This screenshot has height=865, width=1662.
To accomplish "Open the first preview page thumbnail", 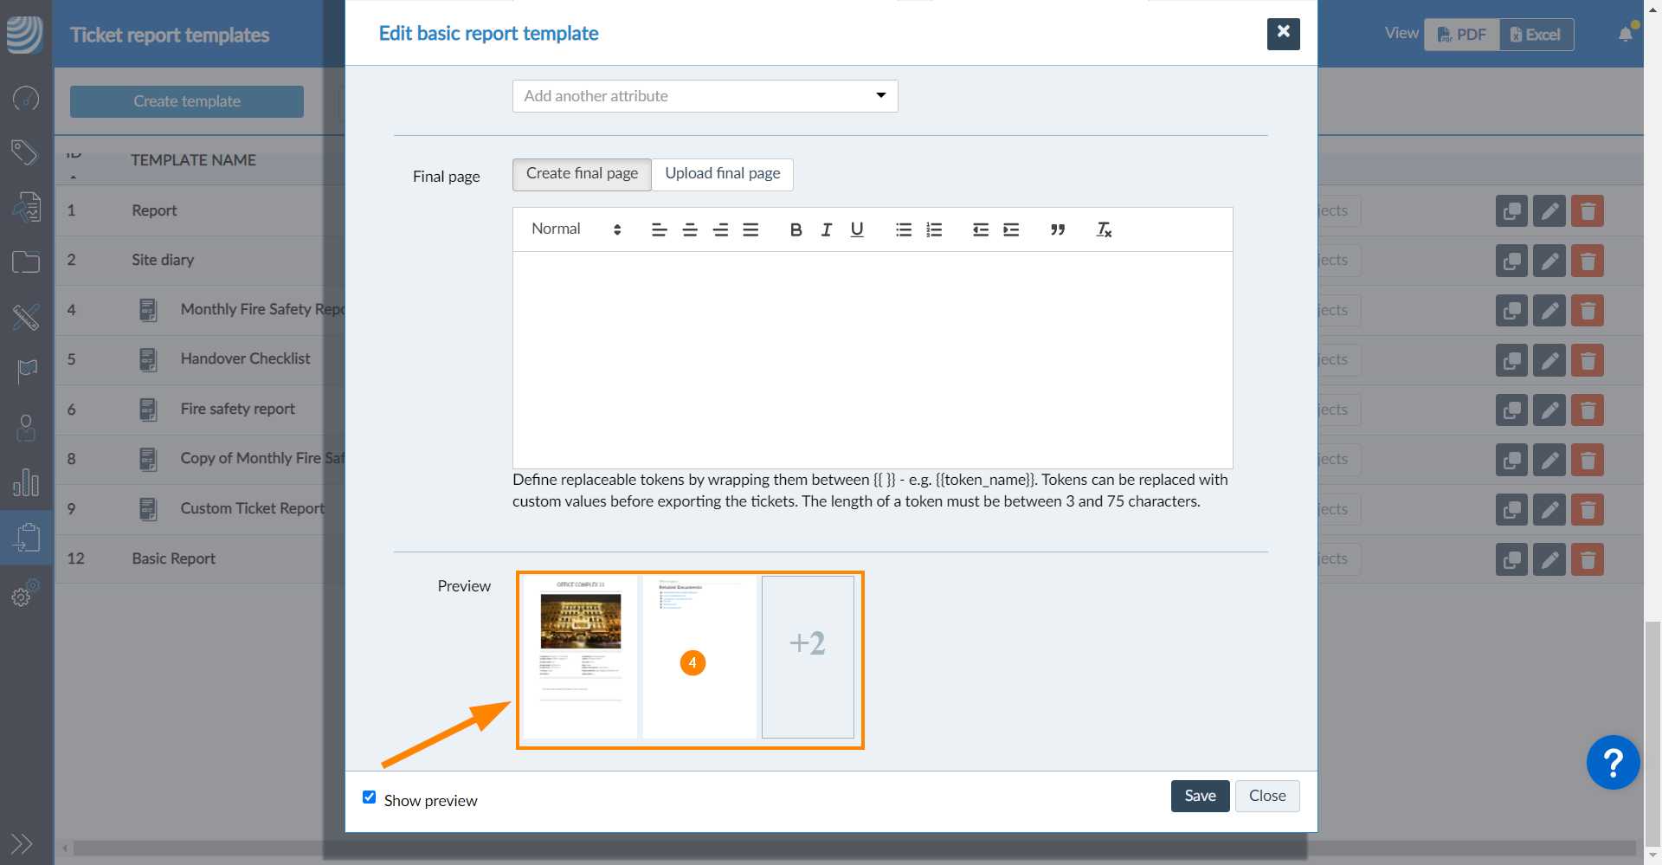I will [x=580, y=656].
